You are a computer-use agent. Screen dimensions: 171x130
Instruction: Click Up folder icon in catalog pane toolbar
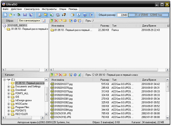coord(52,75)
